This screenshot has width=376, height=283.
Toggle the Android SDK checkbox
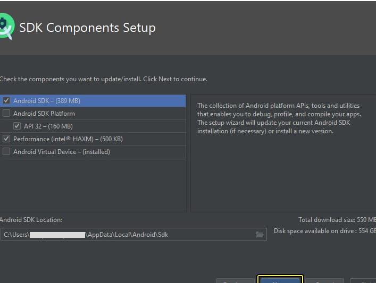click(x=6, y=100)
